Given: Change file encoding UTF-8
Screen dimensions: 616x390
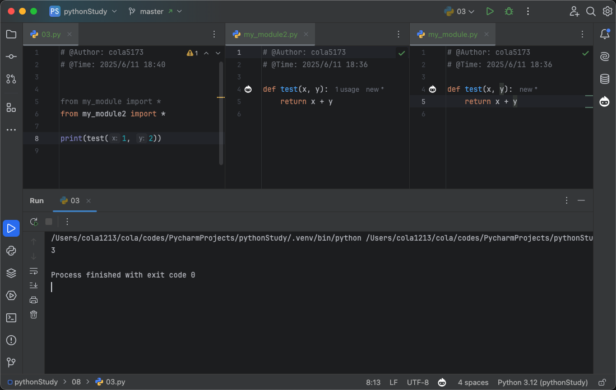Looking at the screenshot, I should click(x=418, y=382).
